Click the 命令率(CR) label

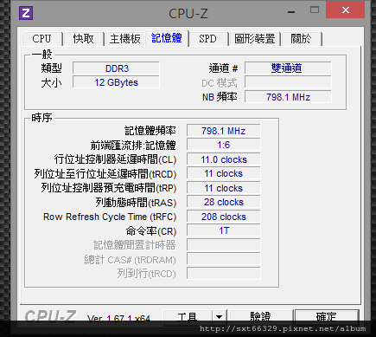151,231
